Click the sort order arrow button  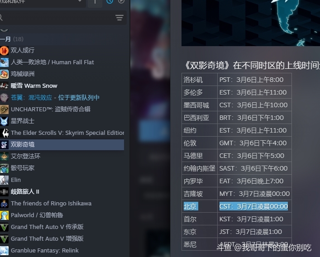coord(95,2)
